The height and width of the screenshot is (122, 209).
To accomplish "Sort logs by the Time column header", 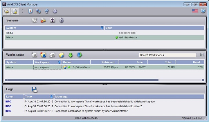I will click(39, 97).
